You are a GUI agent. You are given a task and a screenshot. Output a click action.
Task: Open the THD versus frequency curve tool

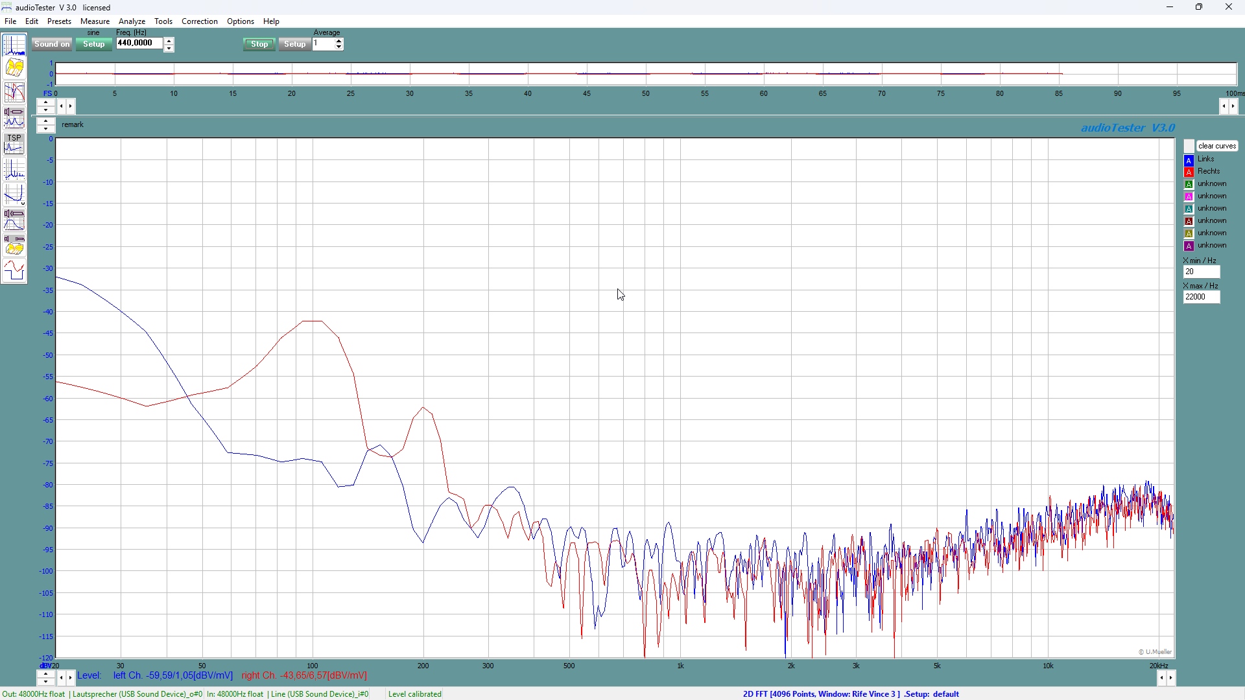(14, 194)
